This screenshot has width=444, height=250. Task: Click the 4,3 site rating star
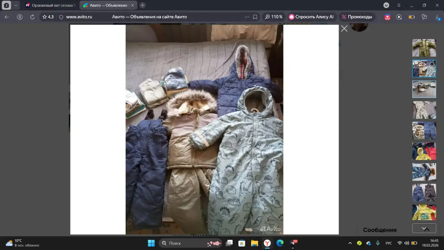pos(48,17)
